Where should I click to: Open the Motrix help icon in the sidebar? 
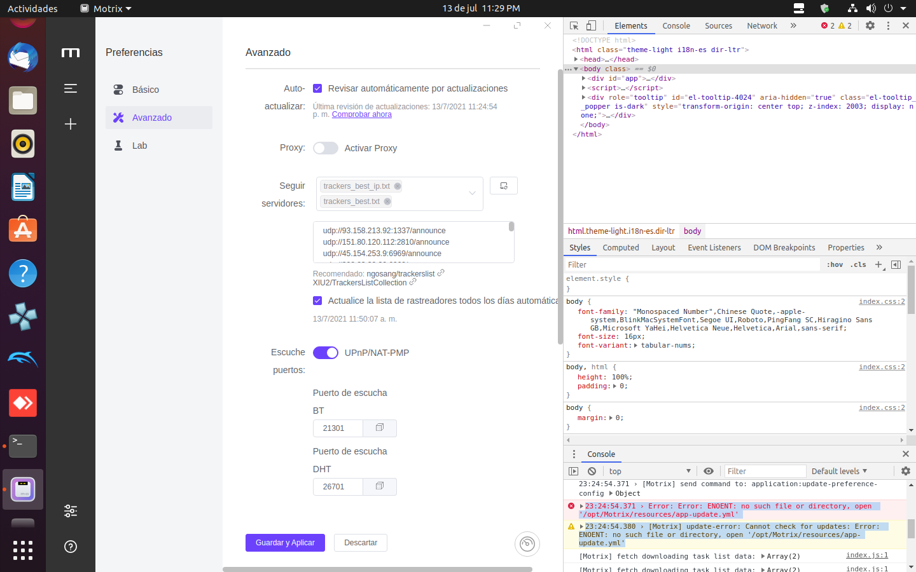tap(71, 547)
